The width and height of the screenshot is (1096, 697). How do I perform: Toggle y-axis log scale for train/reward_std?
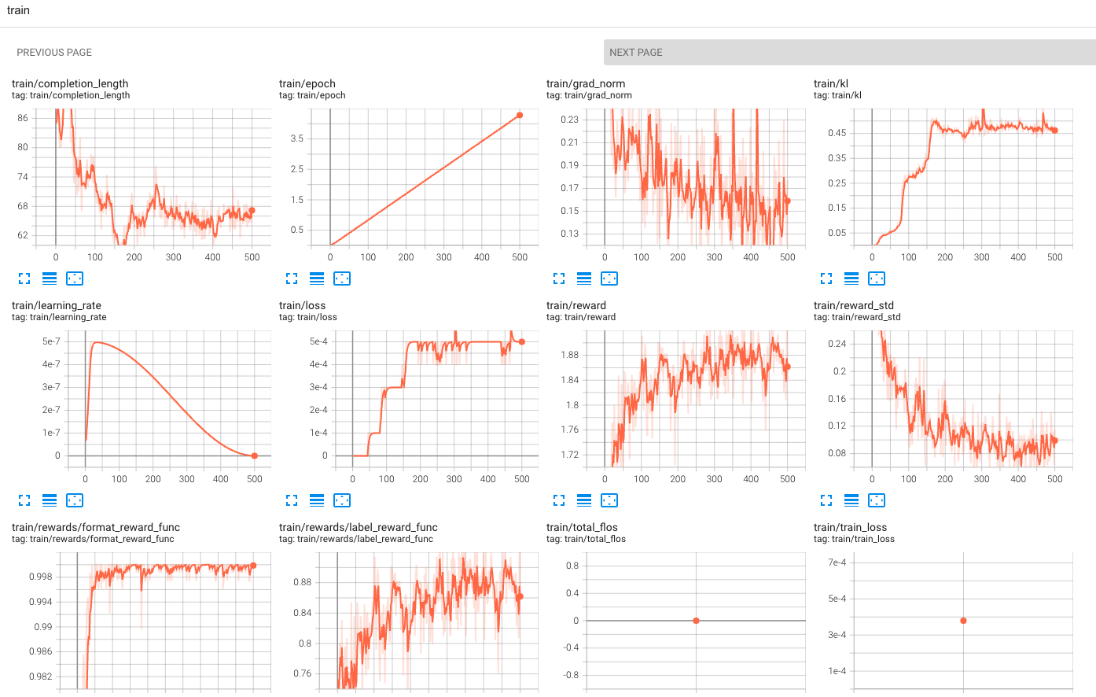[851, 500]
